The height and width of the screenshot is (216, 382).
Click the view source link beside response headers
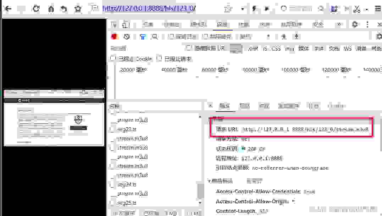(254, 181)
